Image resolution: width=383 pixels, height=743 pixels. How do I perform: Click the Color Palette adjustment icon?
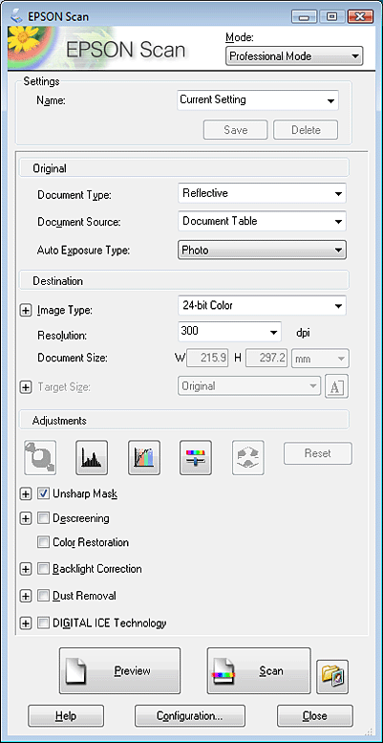click(248, 458)
